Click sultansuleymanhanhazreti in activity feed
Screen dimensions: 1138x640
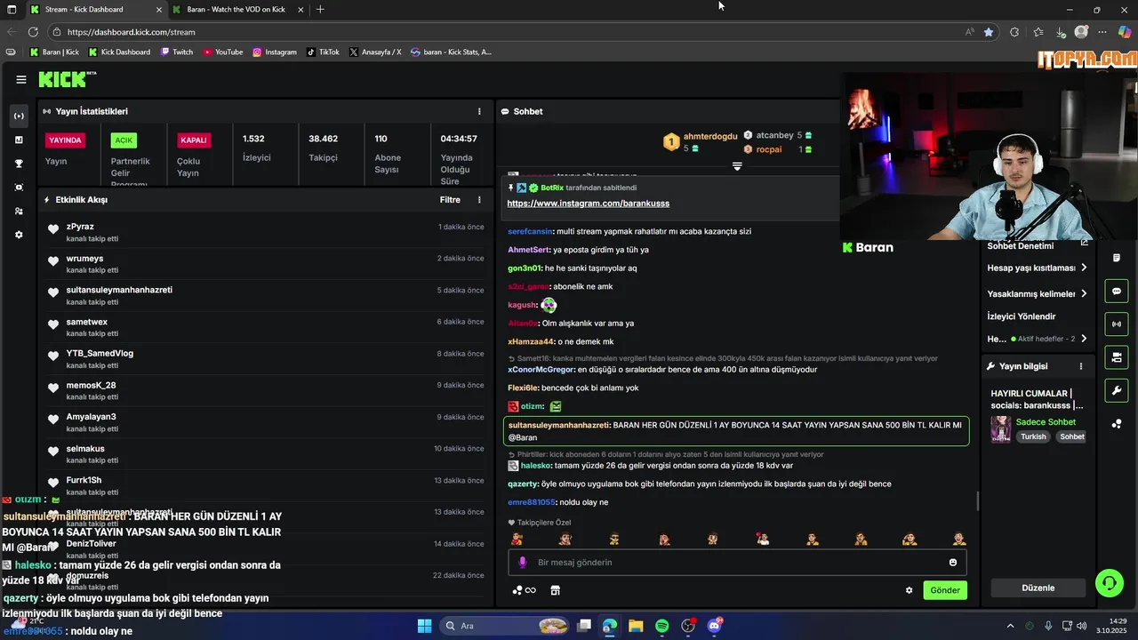[119, 290]
